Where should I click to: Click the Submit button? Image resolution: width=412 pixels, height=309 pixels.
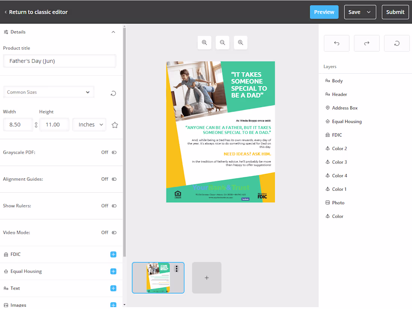(x=395, y=12)
